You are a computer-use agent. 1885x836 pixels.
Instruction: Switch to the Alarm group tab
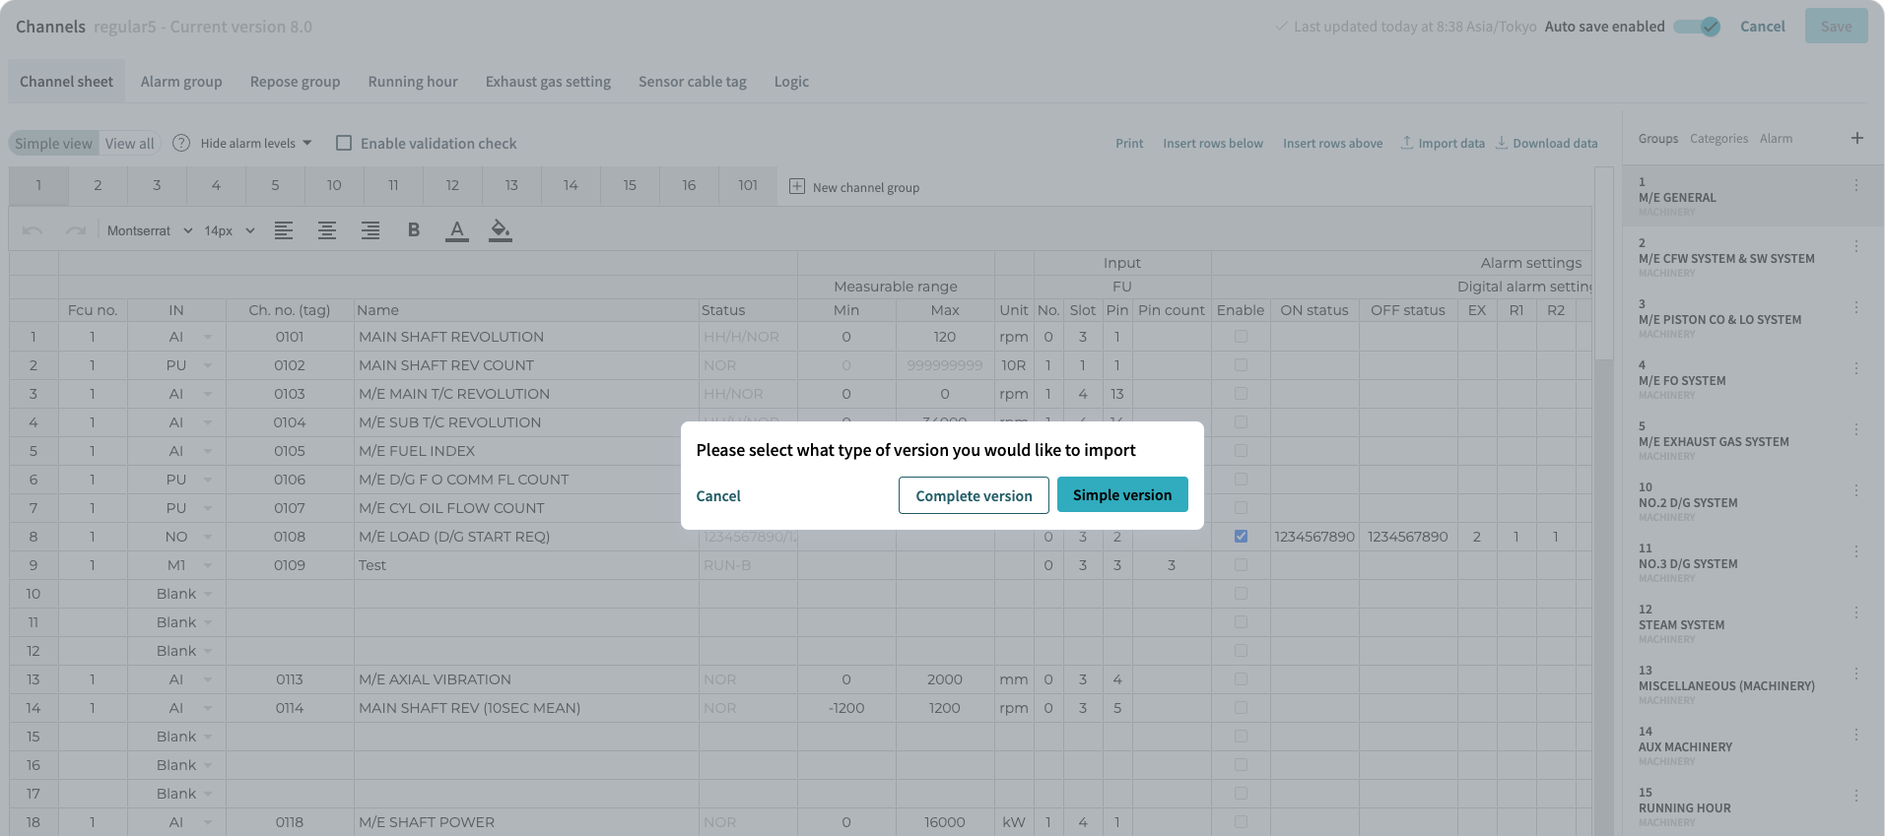coord(181,82)
